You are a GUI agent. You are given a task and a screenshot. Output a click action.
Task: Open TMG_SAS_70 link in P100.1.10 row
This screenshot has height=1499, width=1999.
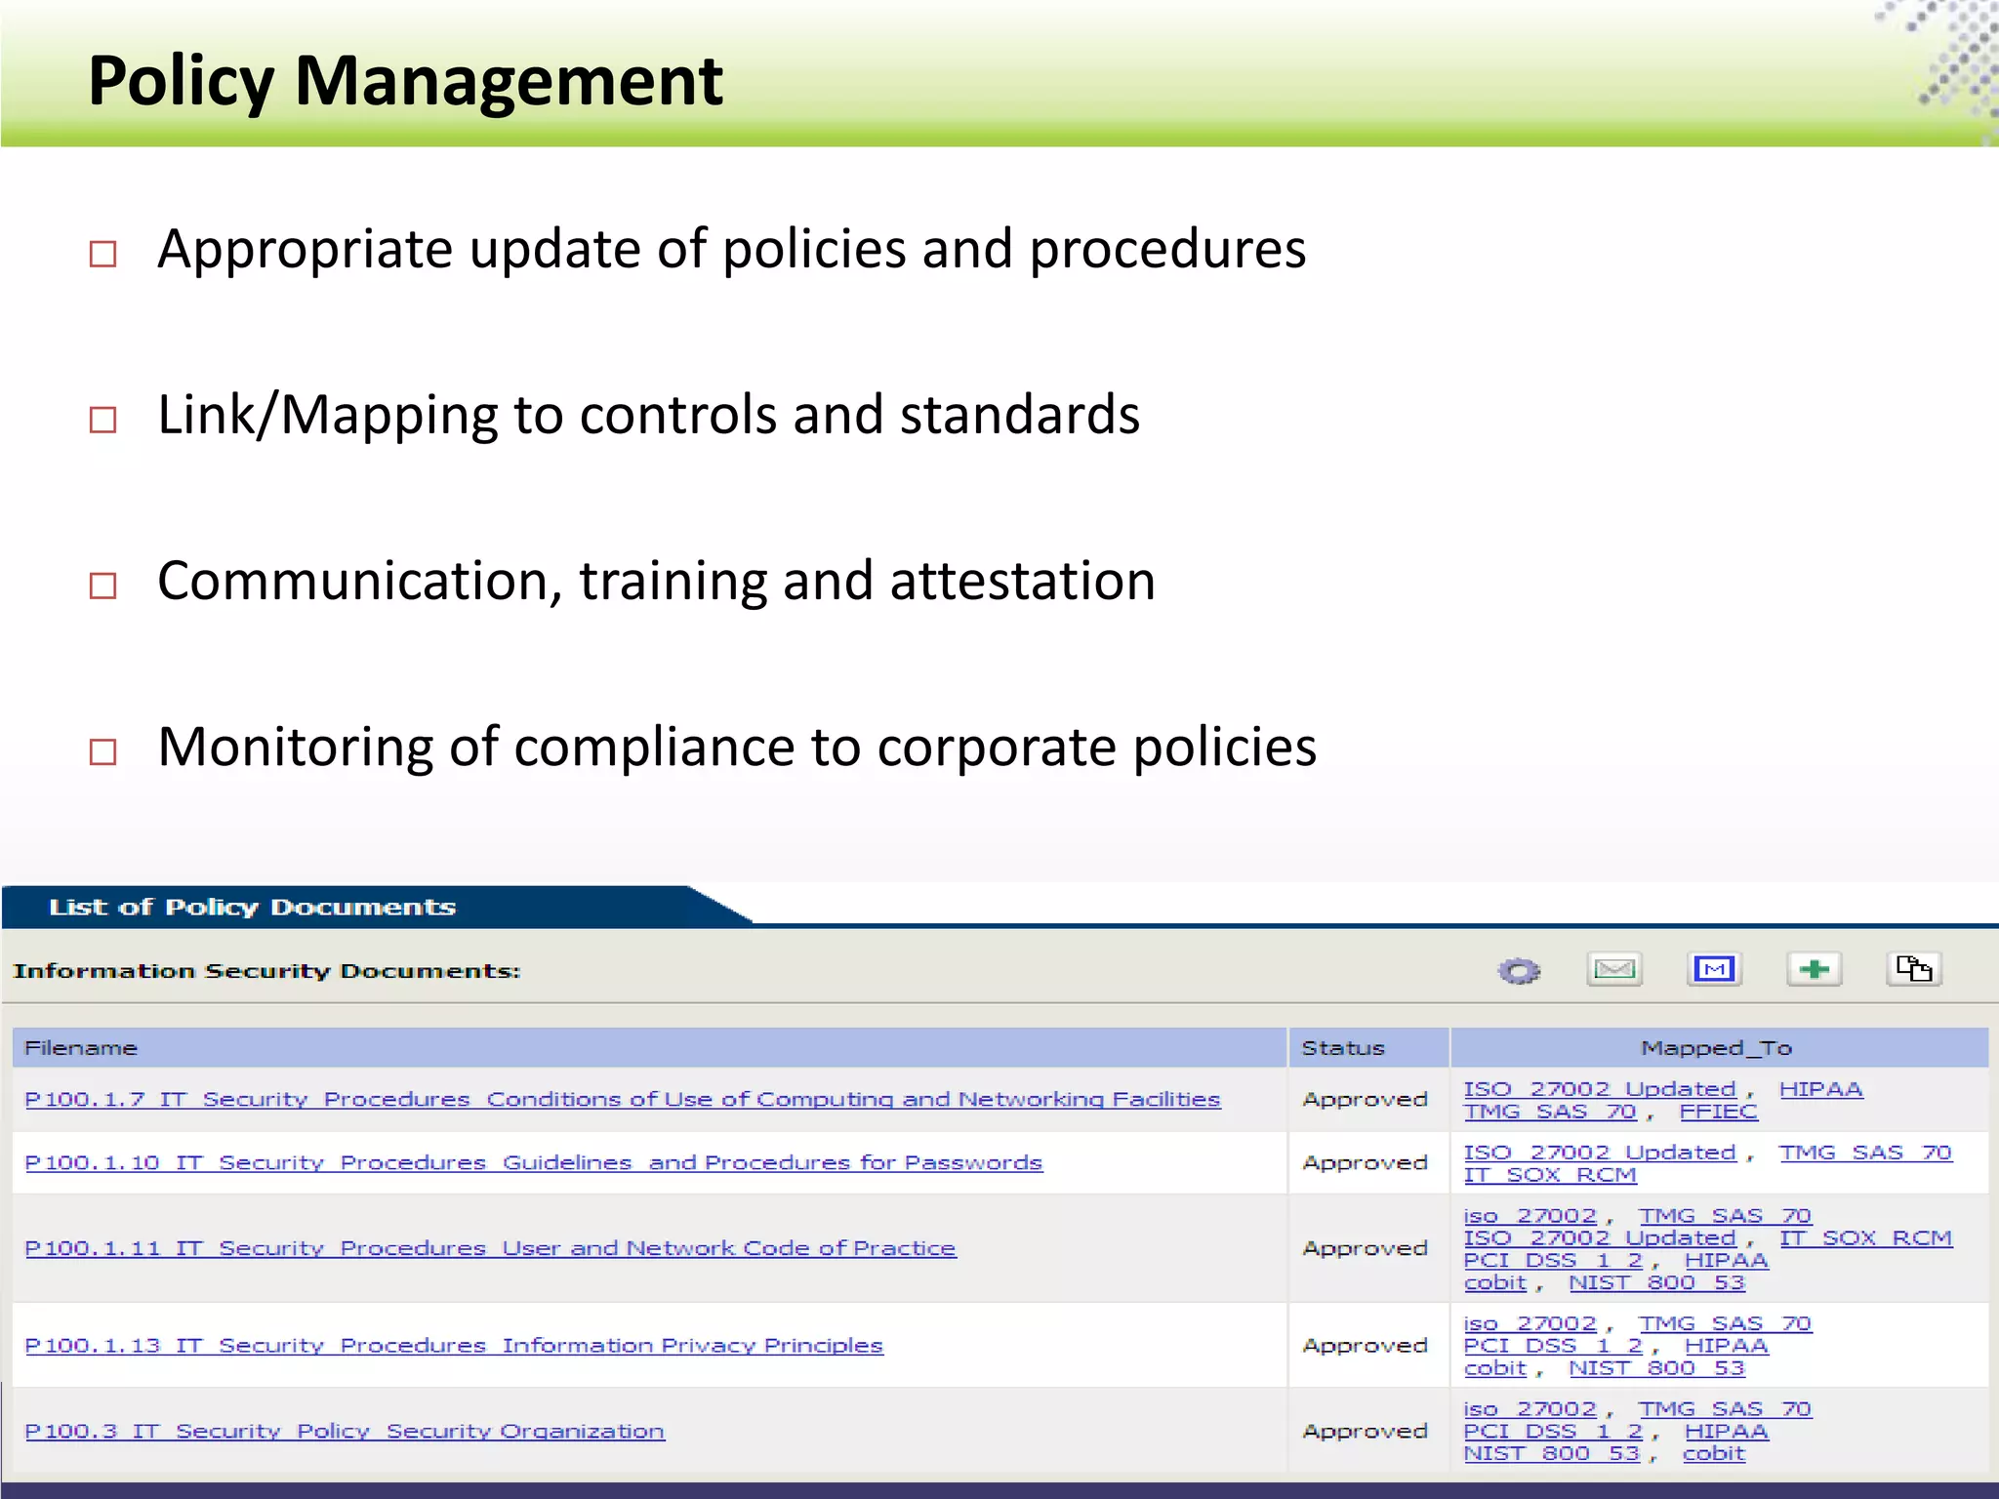1865,1152
